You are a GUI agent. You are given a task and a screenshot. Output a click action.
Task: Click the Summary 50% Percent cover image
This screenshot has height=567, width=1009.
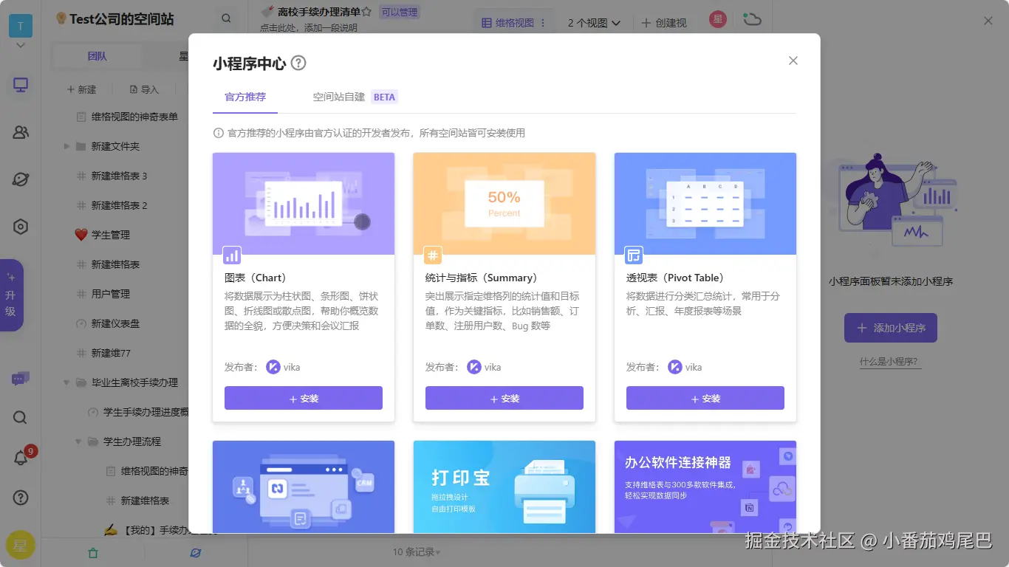point(504,204)
